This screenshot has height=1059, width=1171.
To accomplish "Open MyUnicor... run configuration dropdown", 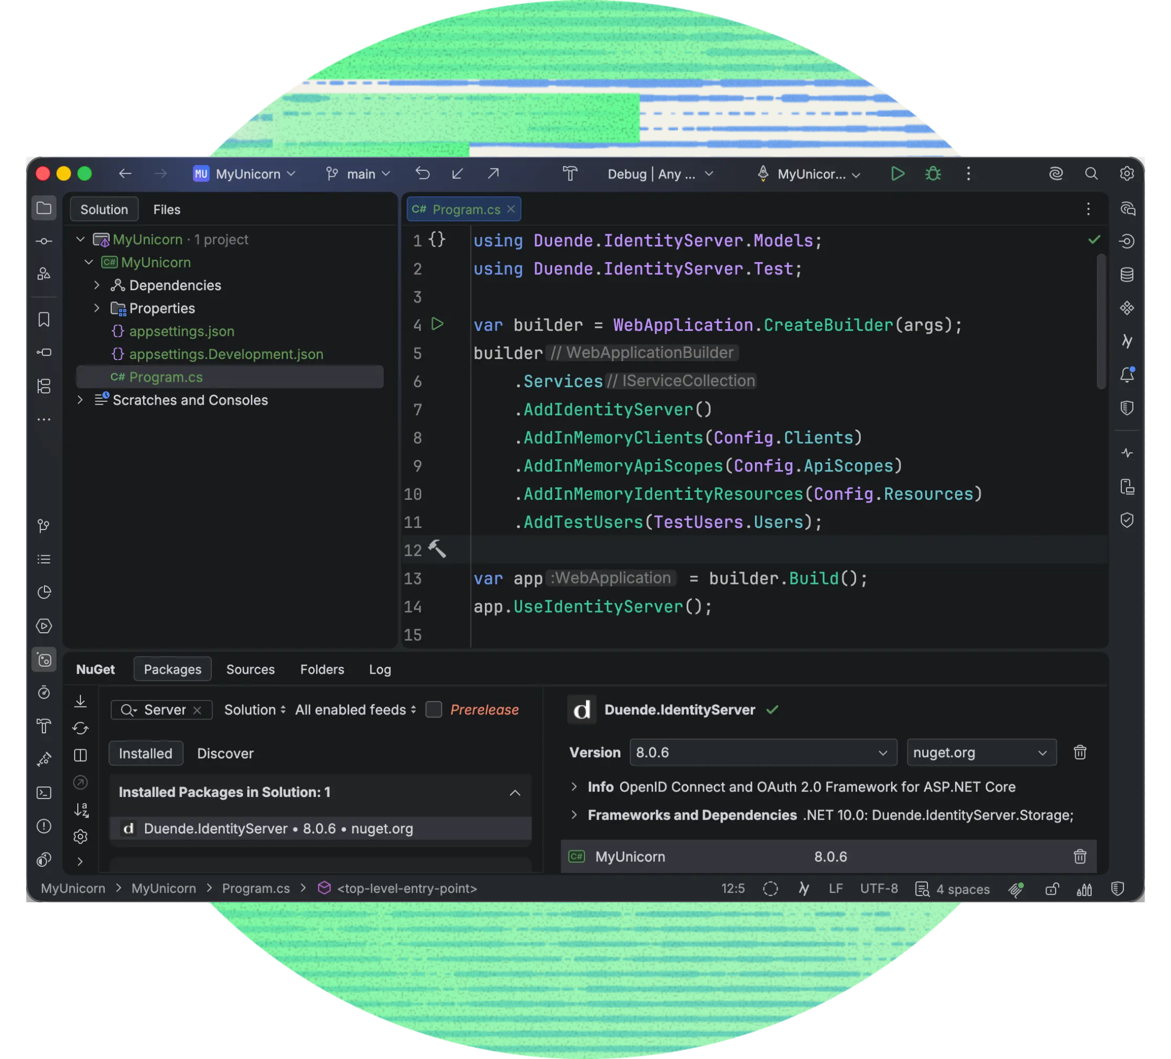I will point(809,174).
